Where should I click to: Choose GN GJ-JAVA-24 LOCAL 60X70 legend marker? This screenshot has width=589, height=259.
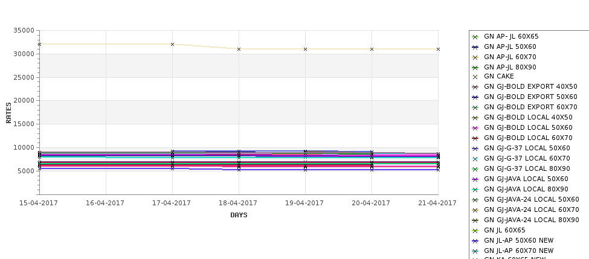(475, 210)
